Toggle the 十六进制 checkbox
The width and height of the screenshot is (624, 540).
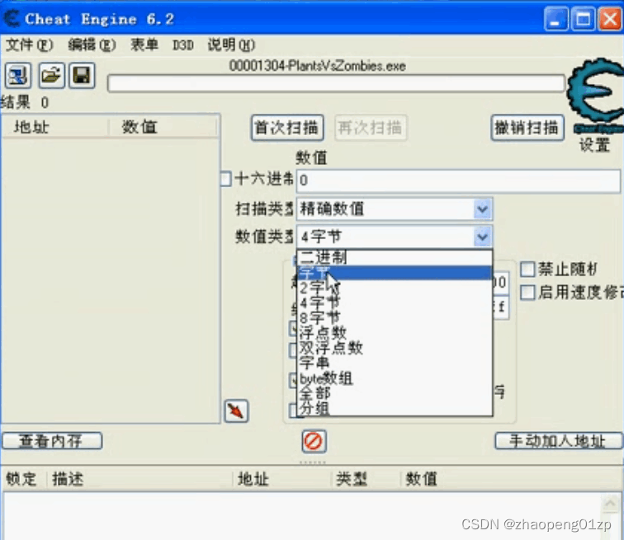[225, 178]
